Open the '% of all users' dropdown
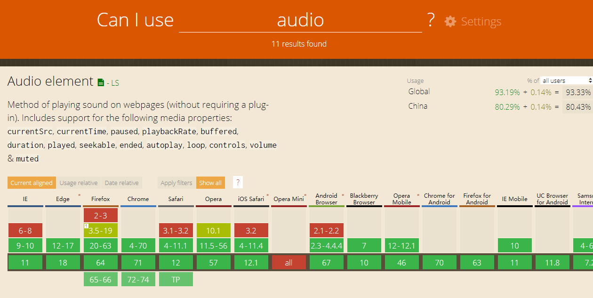The height and width of the screenshot is (298, 593). (x=567, y=81)
